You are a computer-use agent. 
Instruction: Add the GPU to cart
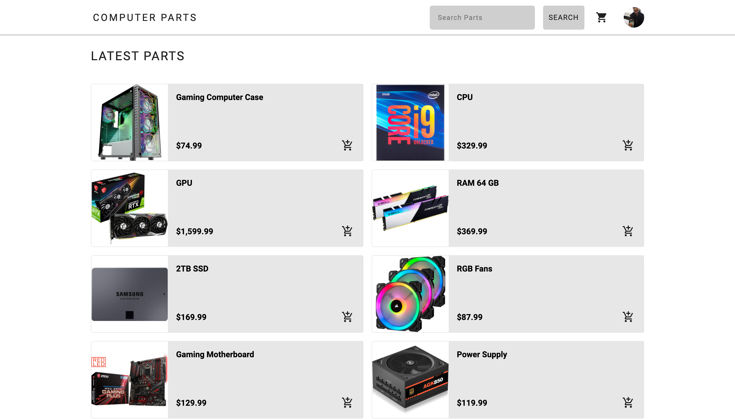click(347, 231)
